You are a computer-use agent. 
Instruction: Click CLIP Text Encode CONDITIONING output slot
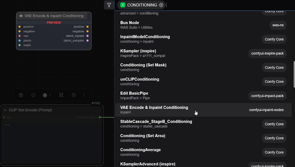(x=100, y=117)
